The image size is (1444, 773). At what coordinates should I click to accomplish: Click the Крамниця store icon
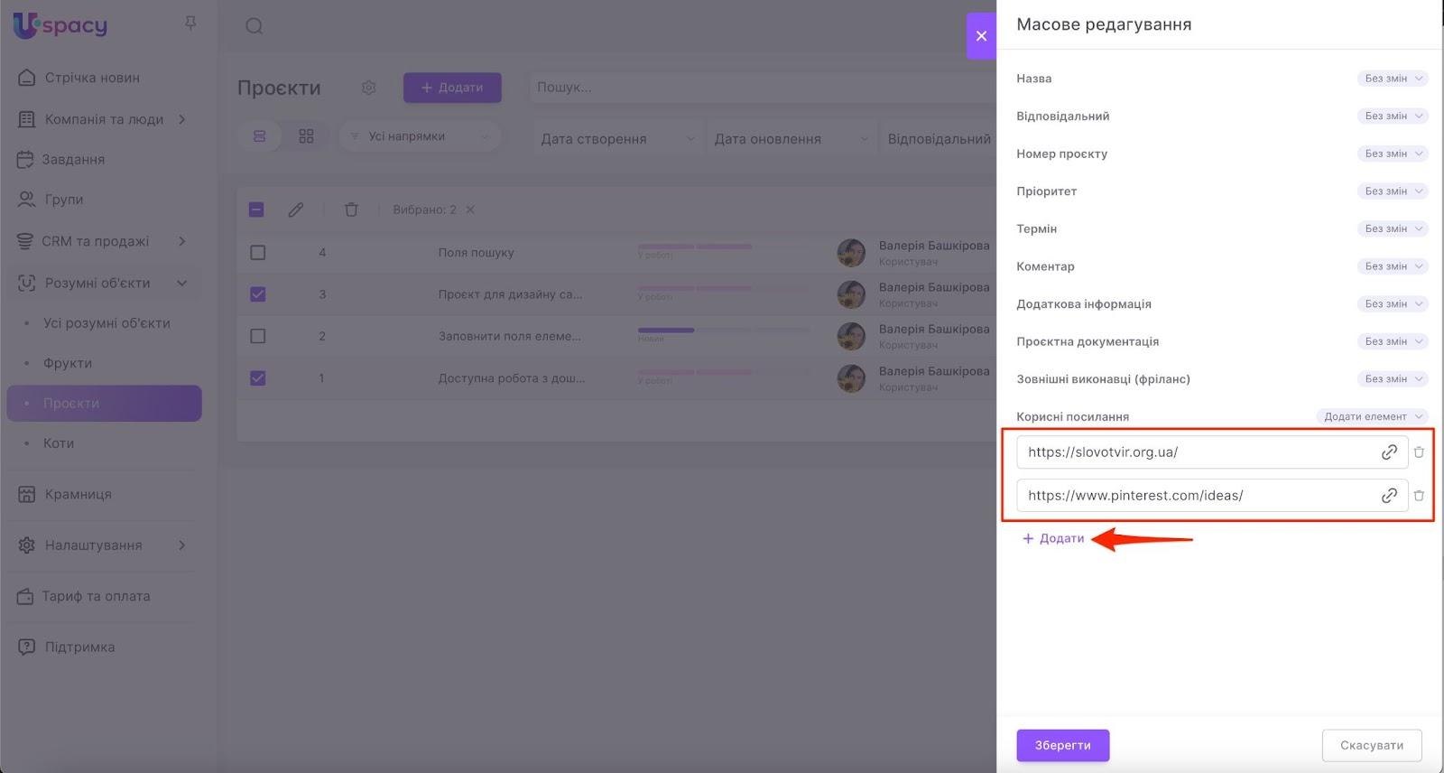27,494
